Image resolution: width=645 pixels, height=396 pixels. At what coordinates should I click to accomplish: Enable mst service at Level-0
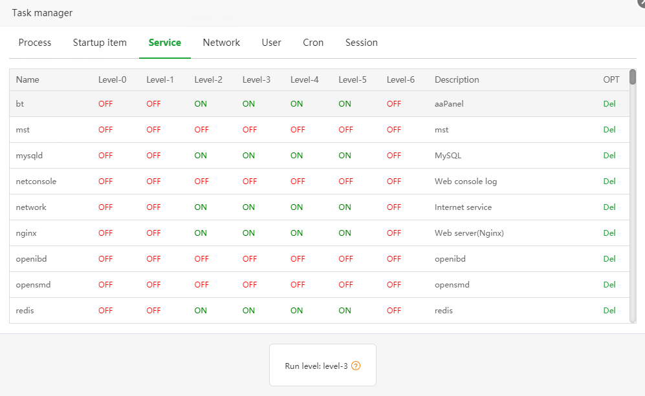click(x=105, y=130)
